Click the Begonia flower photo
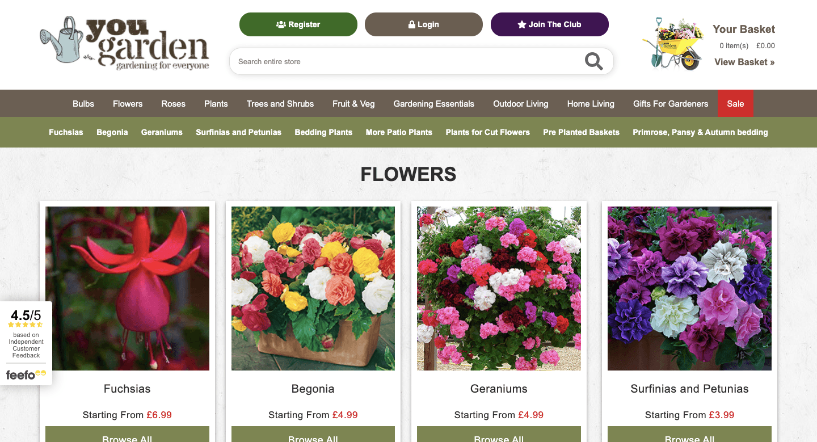Viewport: 817px width, 442px height. point(313,288)
